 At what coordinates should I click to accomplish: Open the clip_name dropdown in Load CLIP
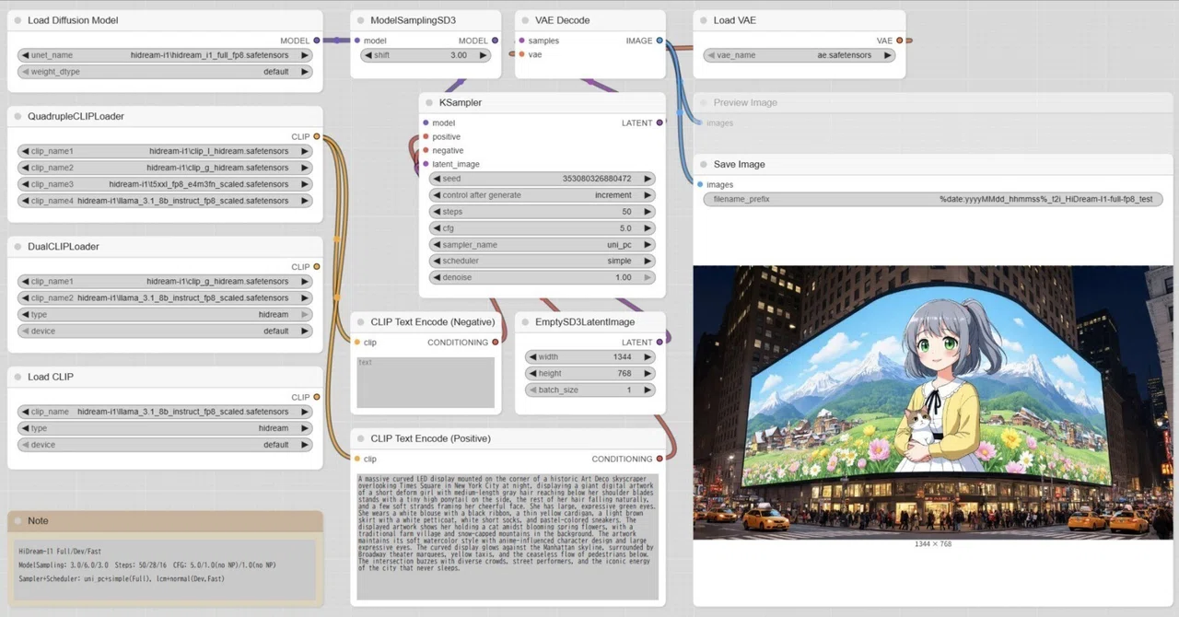[165, 413]
